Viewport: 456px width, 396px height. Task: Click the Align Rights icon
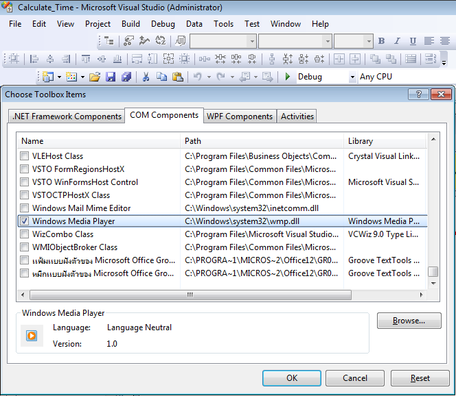(67, 59)
